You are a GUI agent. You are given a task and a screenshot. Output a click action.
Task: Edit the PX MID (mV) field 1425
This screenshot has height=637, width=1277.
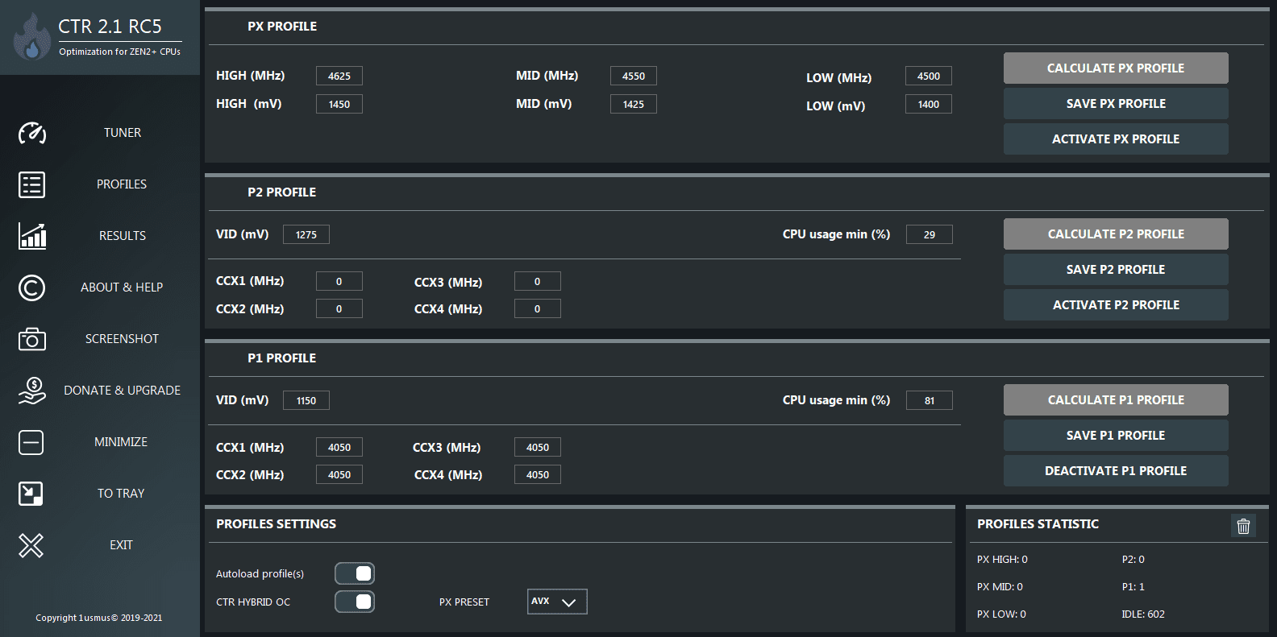(634, 104)
